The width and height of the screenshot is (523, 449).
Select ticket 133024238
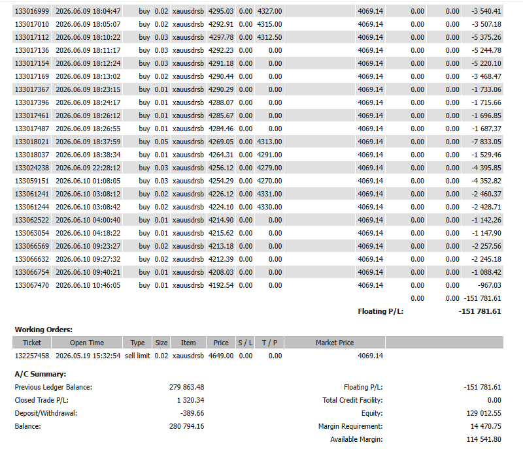tap(31, 168)
